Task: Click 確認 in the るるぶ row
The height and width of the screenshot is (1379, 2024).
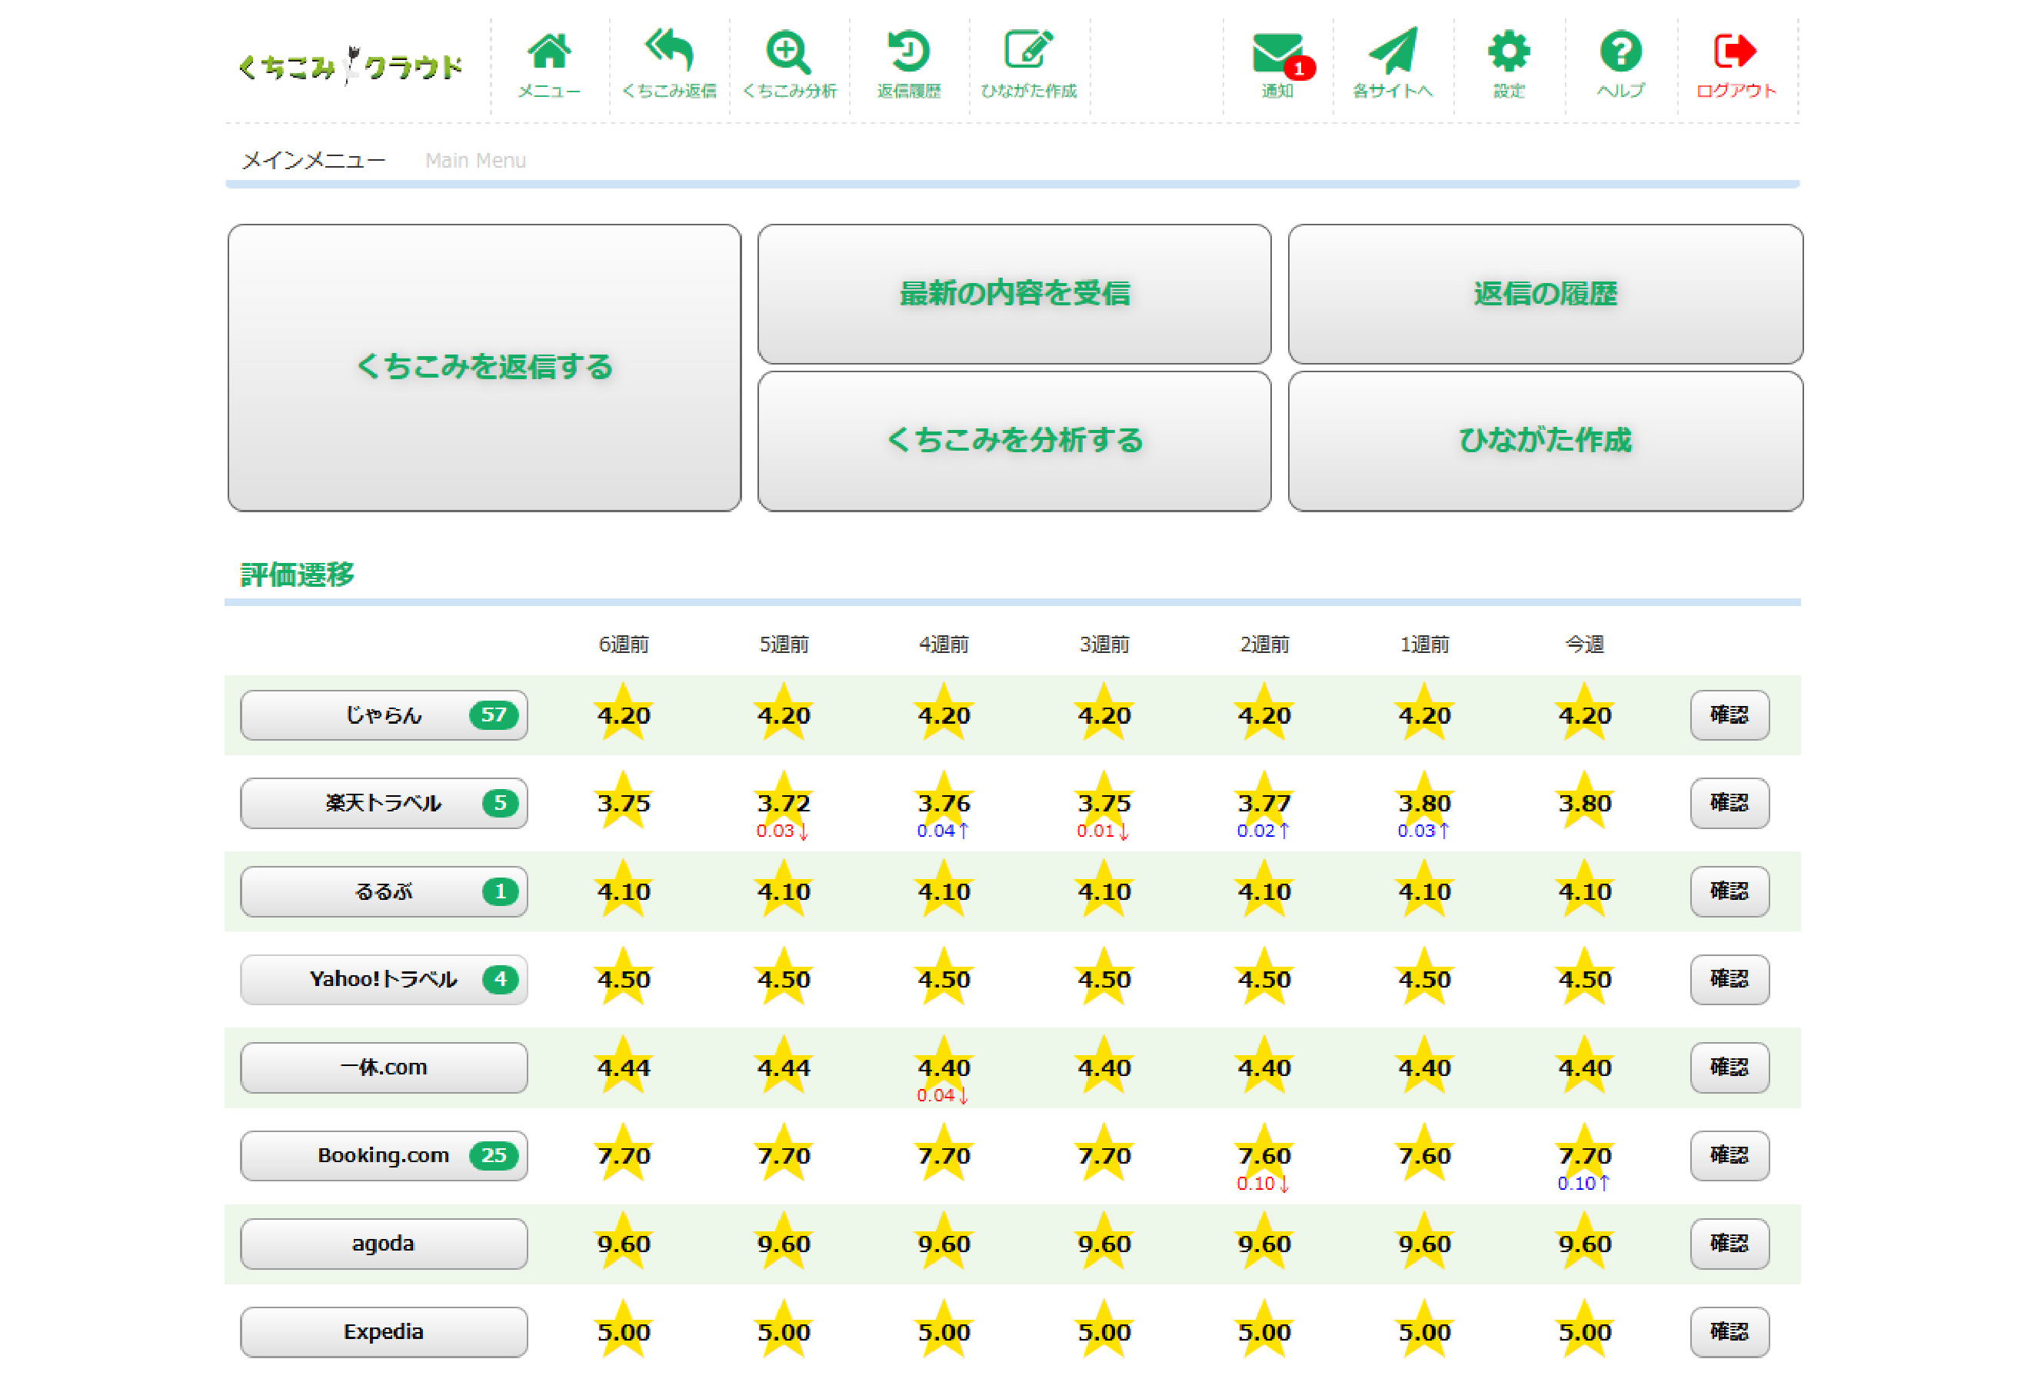Action: [x=1729, y=891]
